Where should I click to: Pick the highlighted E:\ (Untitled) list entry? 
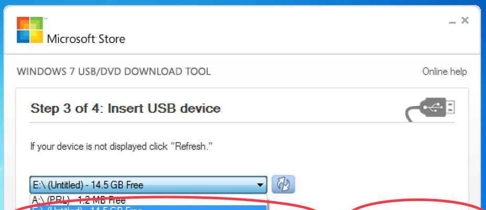click(148, 207)
